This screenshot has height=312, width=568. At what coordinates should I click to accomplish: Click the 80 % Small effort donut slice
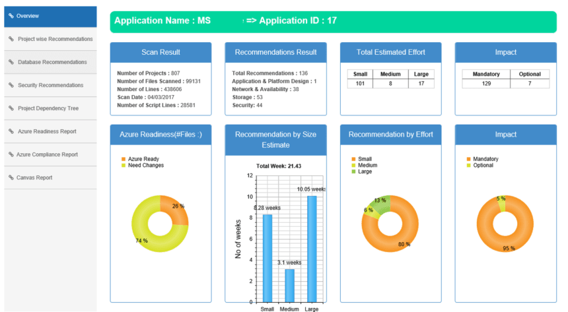402,241
